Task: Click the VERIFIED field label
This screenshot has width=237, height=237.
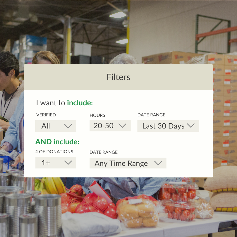Action: tap(46, 115)
